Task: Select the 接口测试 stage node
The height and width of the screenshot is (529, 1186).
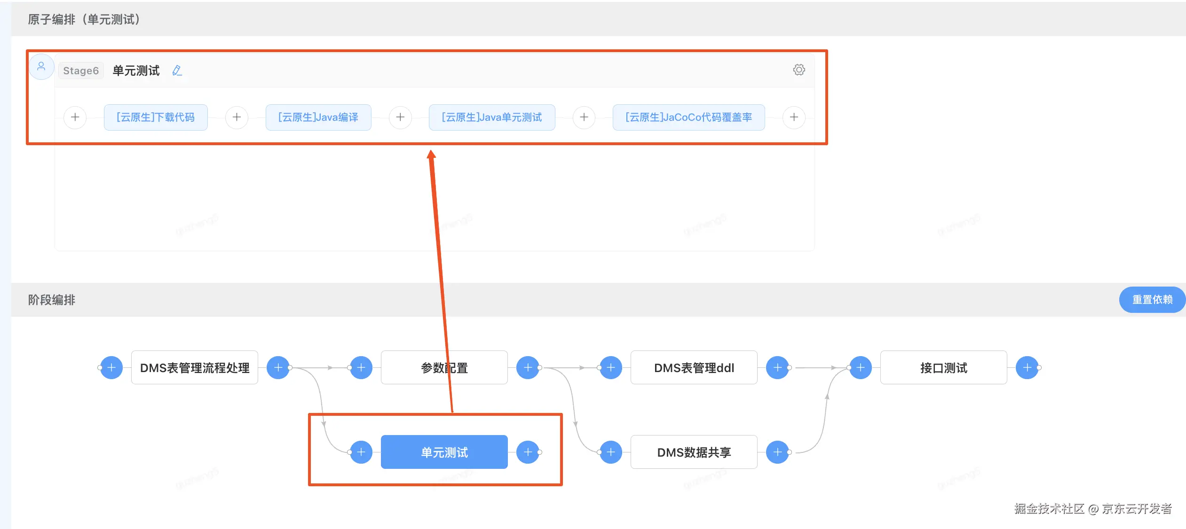Action: (943, 367)
